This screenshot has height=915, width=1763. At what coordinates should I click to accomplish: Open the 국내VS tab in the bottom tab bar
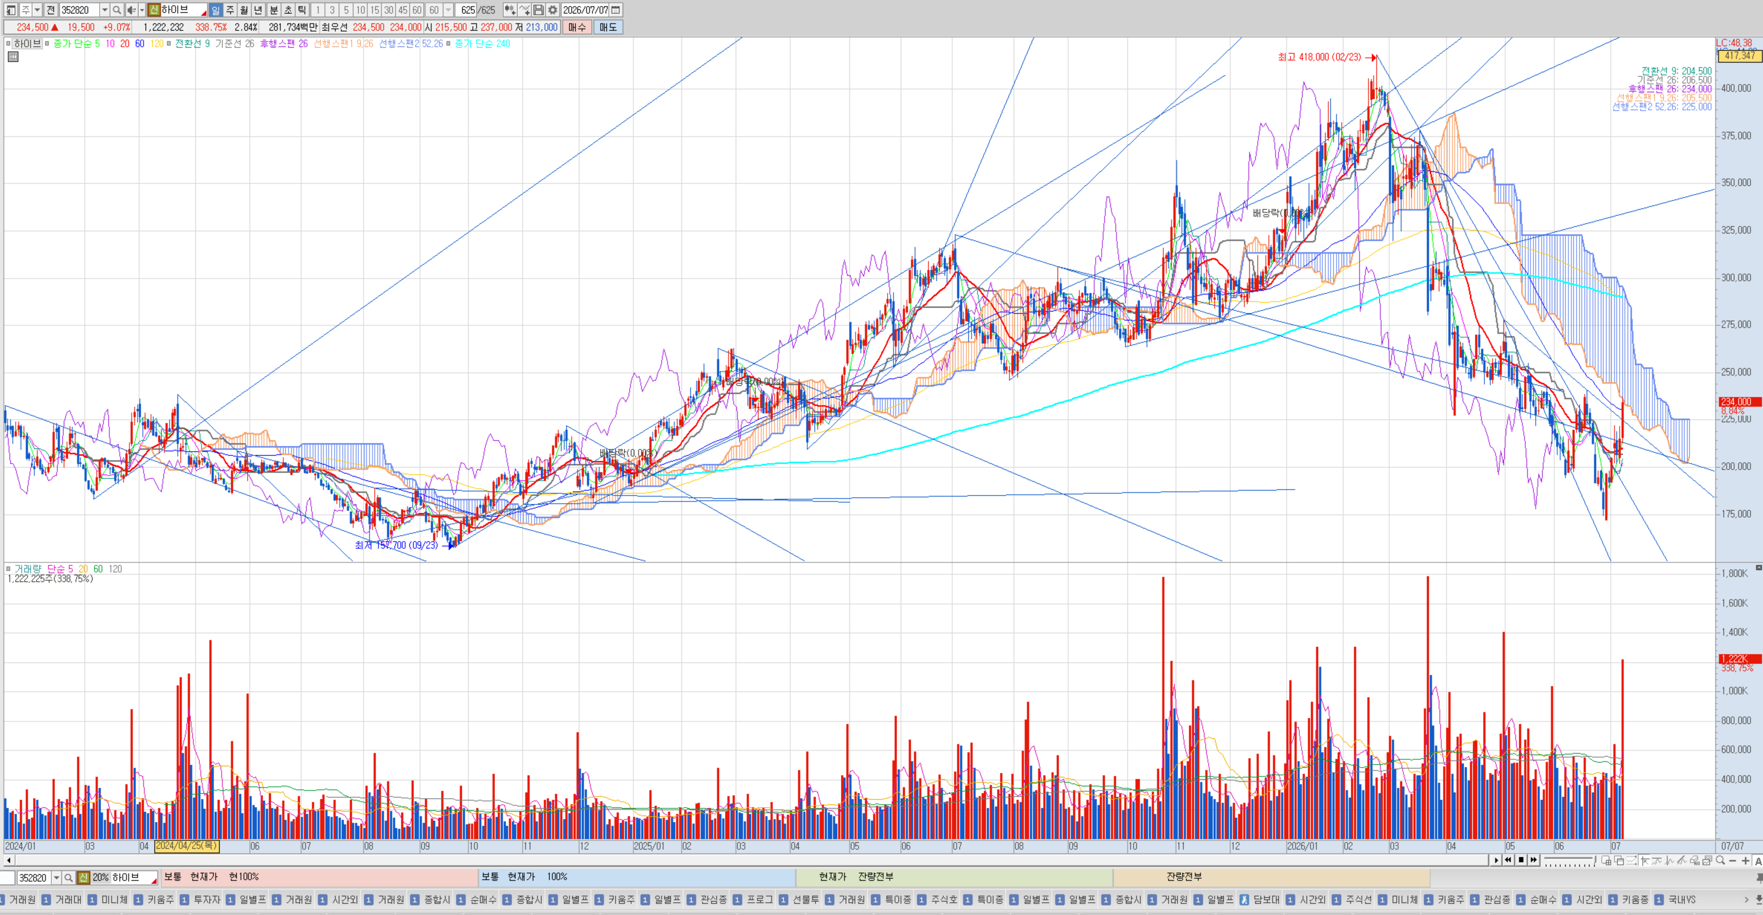[x=1675, y=900]
